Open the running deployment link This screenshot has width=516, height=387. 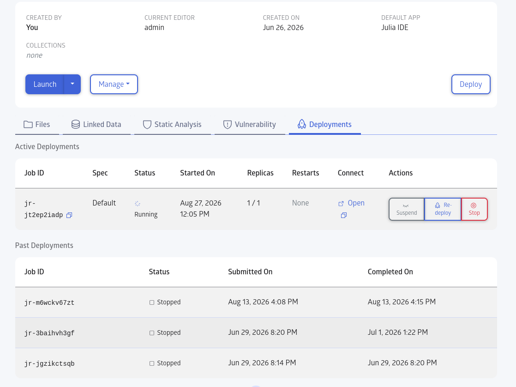tap(356, 203)
